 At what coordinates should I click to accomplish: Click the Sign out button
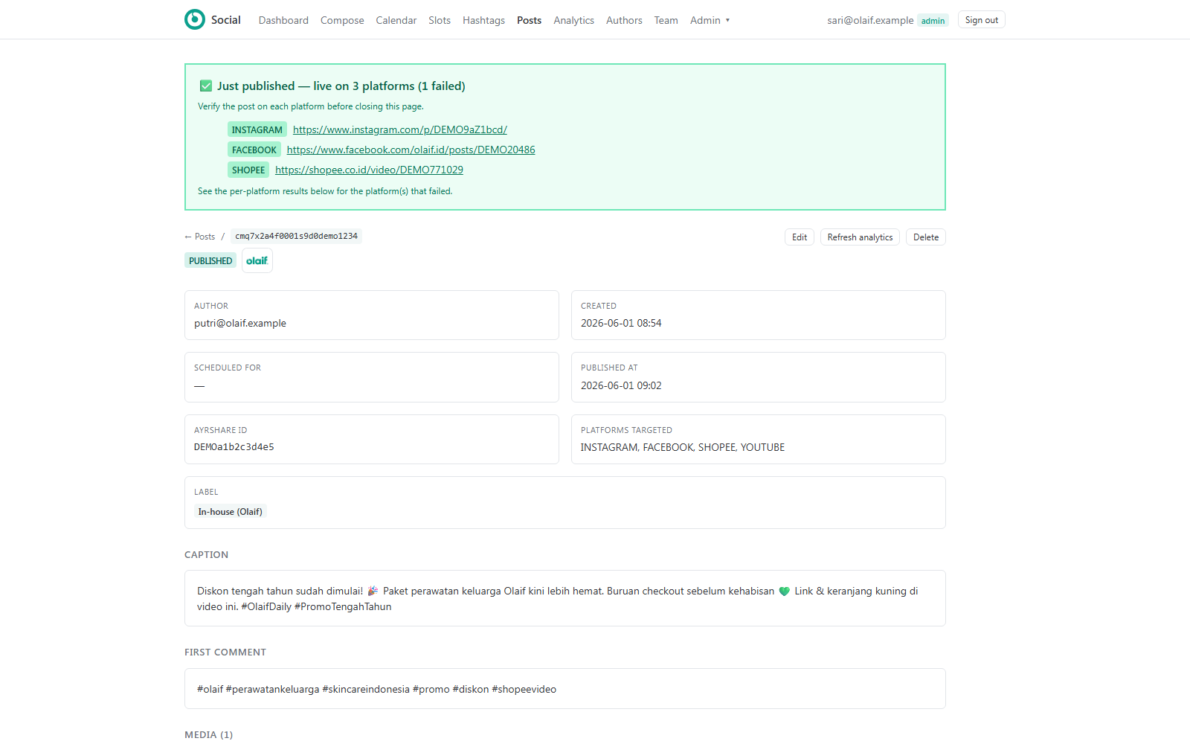pos(982,20)
